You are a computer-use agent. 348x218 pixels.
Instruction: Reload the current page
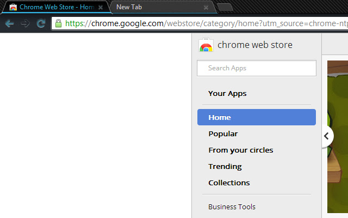[x=41, y=23]
